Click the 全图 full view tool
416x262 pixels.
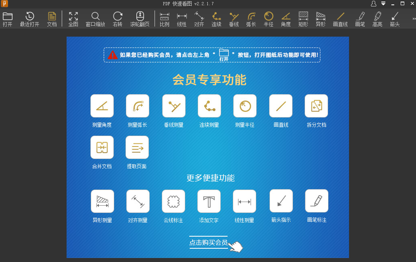click(73, 19)
